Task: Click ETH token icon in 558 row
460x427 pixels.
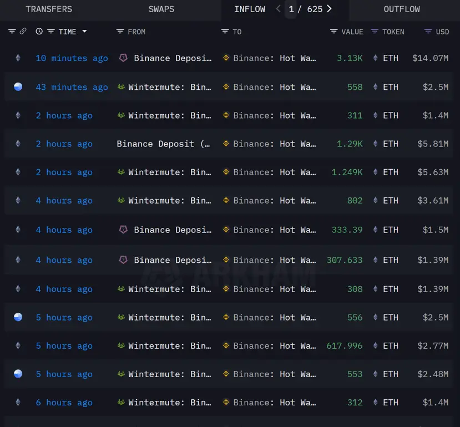Action: click(x=375, y=87)
